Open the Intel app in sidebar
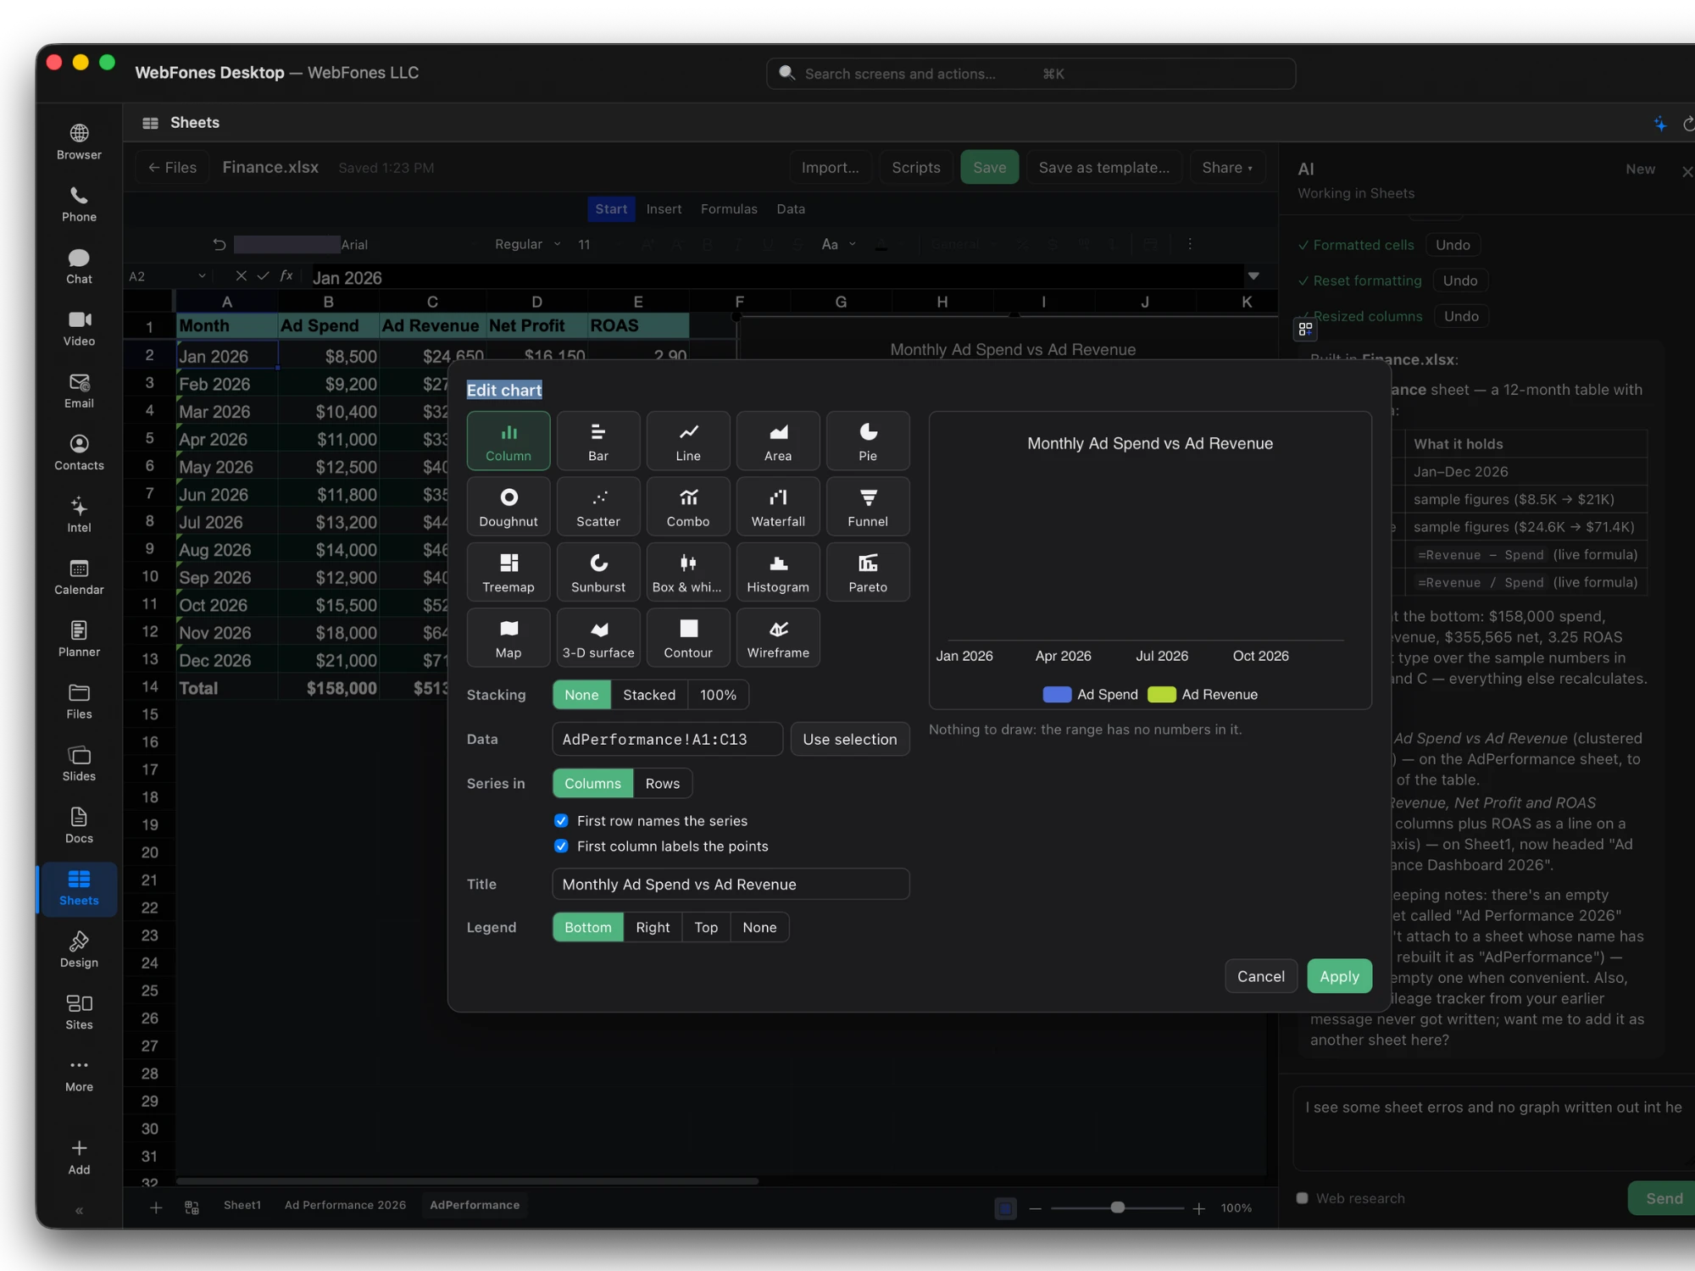Screen dimensions: 1695x1271 pyautogui.click(x=79, y=514)
